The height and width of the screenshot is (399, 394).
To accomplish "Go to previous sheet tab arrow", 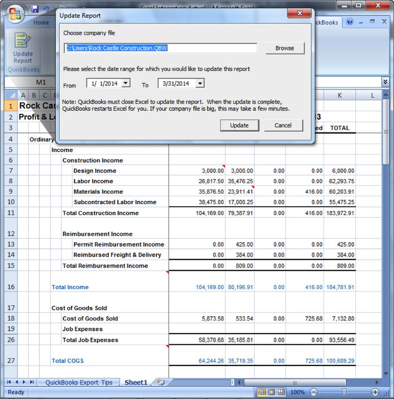I will 16,382.
